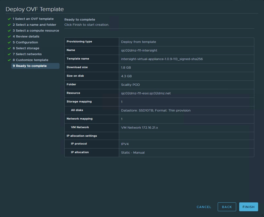Screen dimensions: 264x217
Task: Click the IPV4 protocol value
Action: coord(125,144)
